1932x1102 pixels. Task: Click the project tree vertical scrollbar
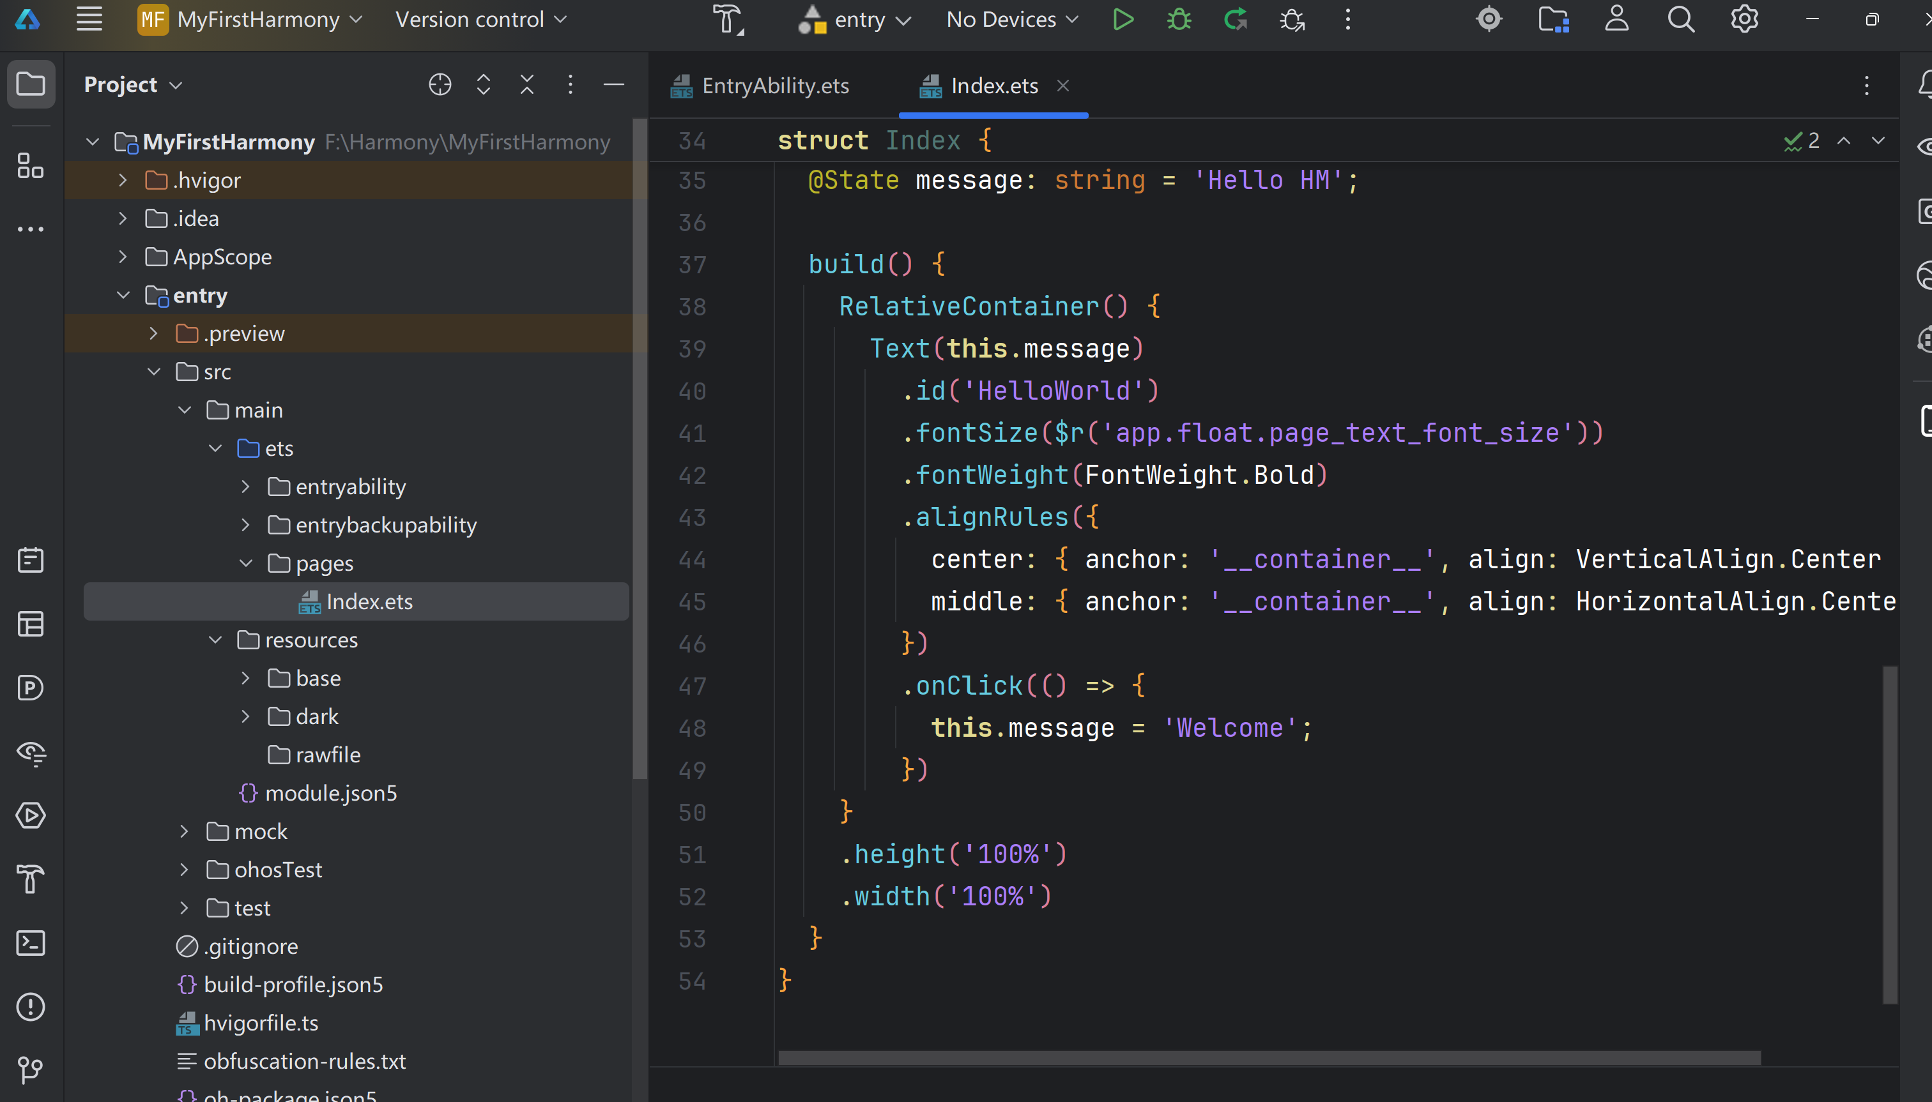640,448
